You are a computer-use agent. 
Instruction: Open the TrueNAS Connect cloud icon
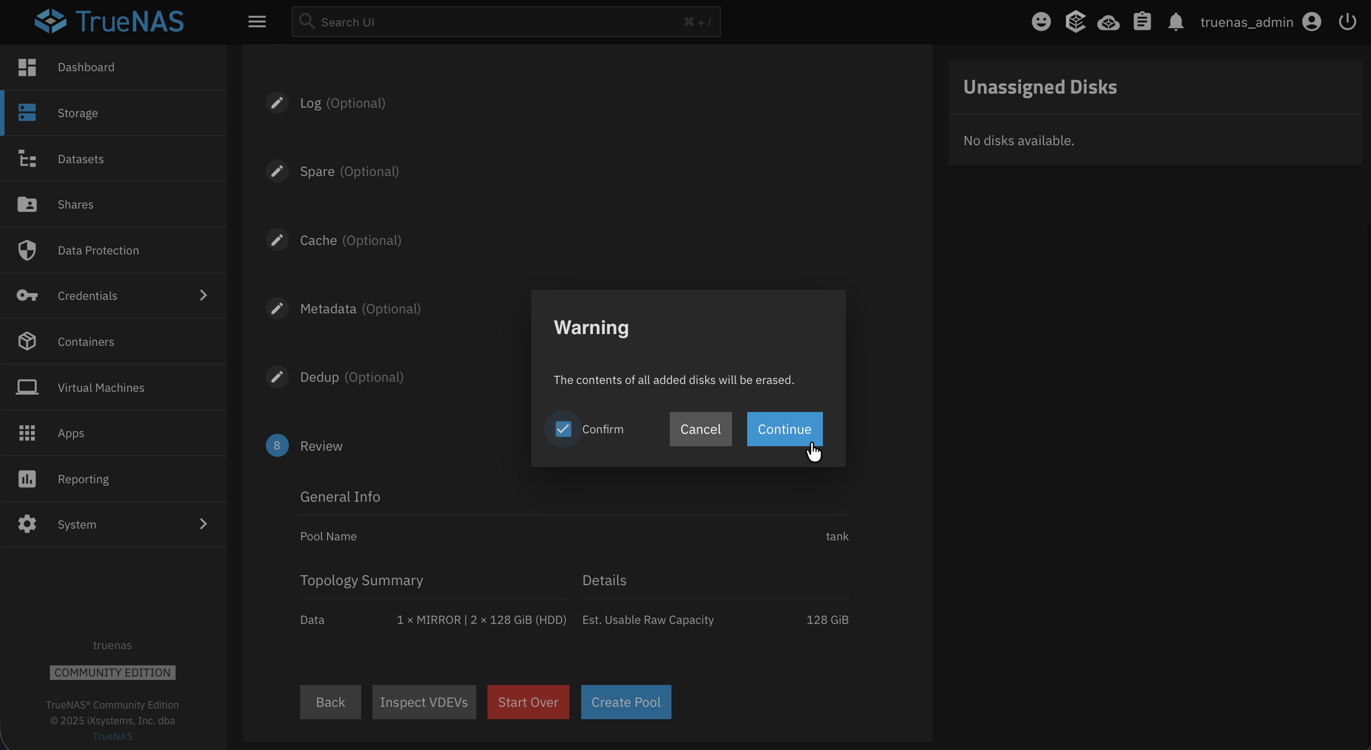click(x=1108, y=21)
